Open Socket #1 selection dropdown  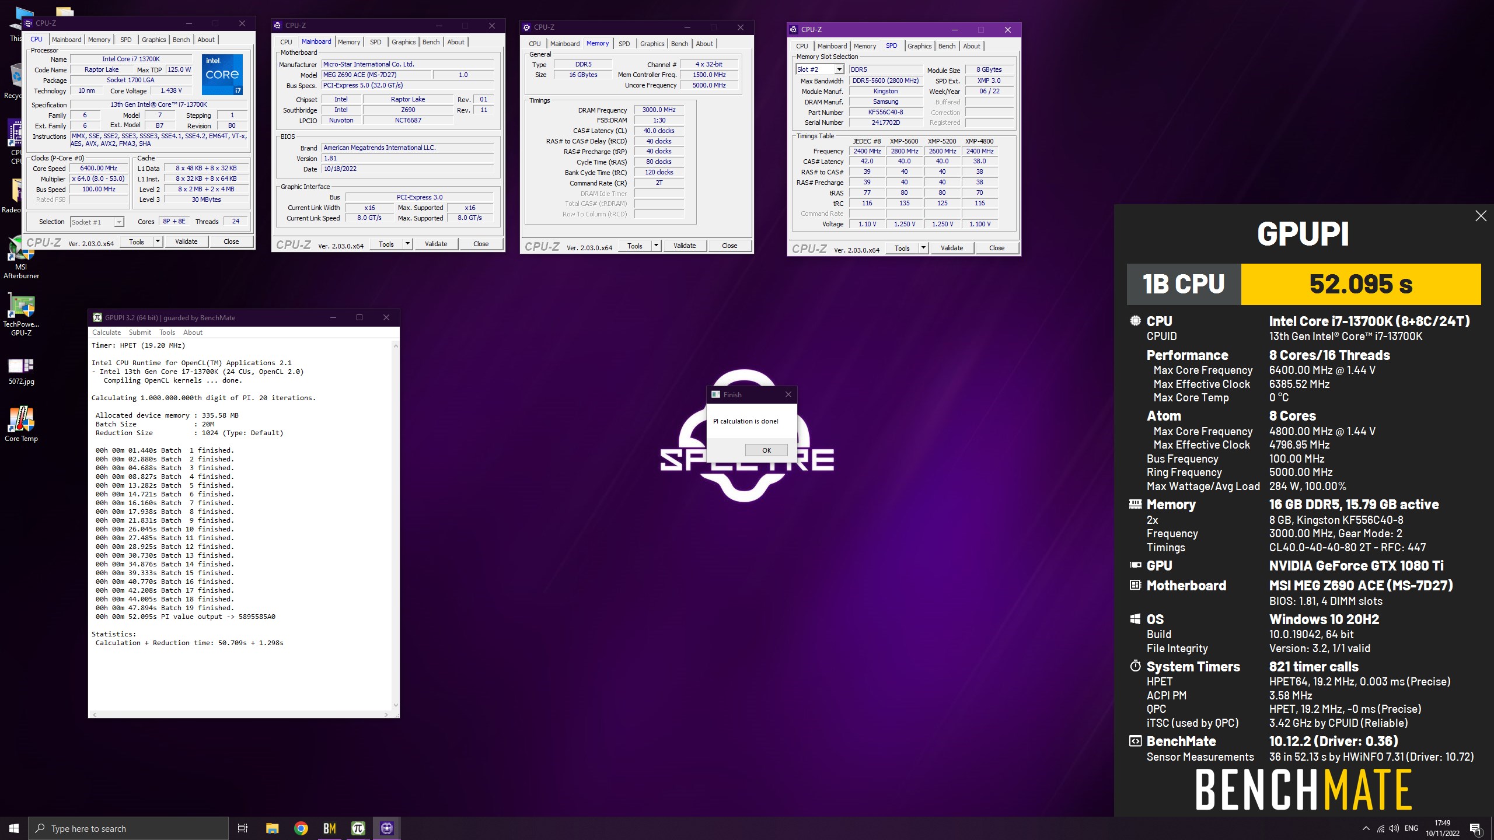[97, 222]
